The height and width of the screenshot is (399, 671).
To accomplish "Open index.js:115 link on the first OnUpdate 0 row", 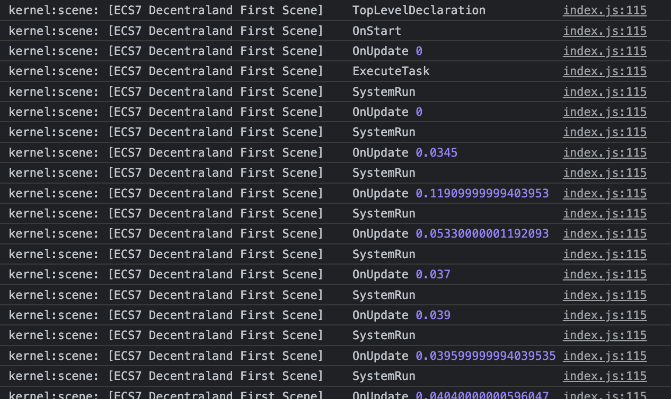I will point(604,51).
